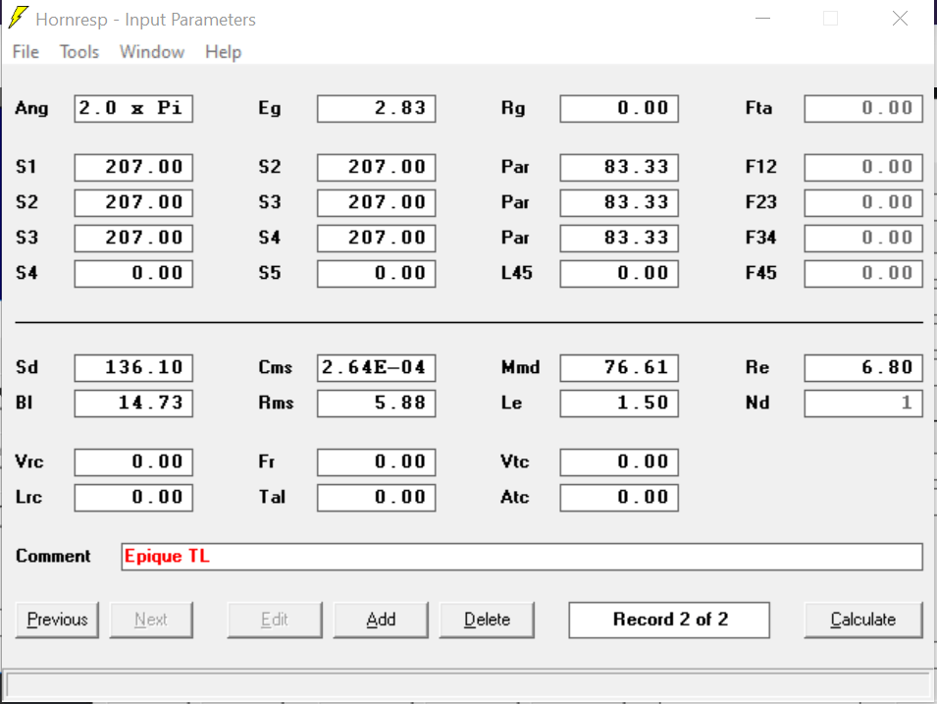The width and height of the screenshot is (937, 704).
Task: Select the Cms field showing 2.64E-04
Action: [x=377, y=368]
